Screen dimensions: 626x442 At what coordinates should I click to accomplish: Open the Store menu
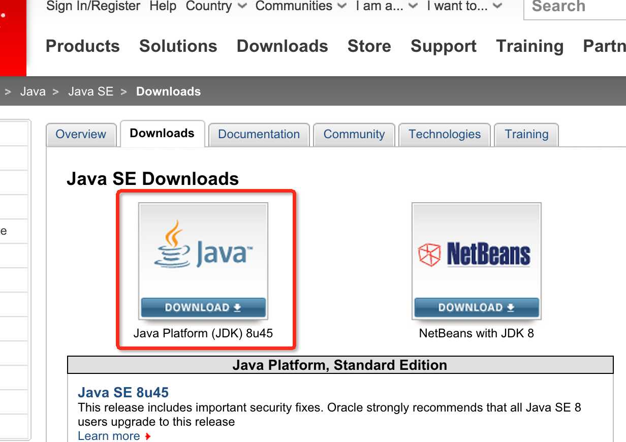pos(369,46)
